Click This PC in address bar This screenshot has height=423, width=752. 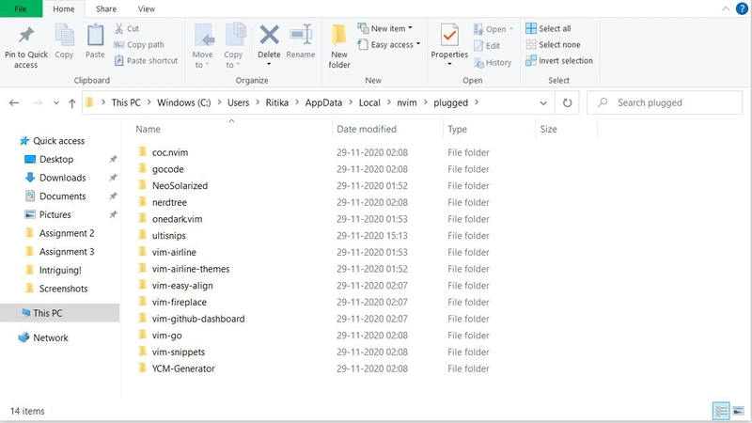pyautogui.click(x=126, y=102)
